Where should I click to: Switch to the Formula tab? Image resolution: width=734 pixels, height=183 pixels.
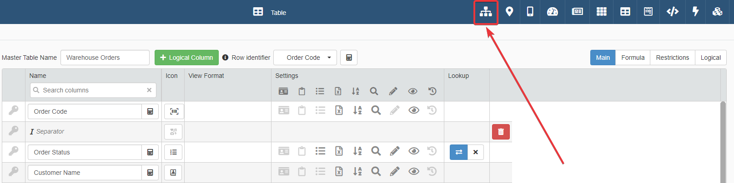633,58
